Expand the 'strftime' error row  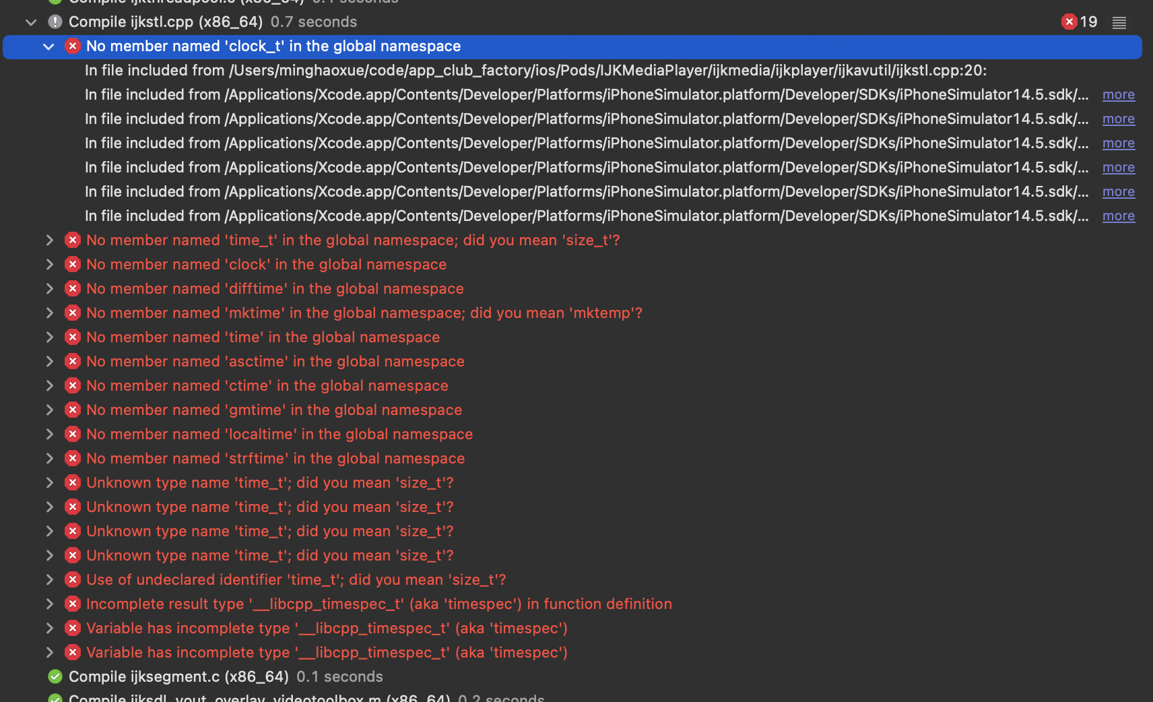click(49, 459)
